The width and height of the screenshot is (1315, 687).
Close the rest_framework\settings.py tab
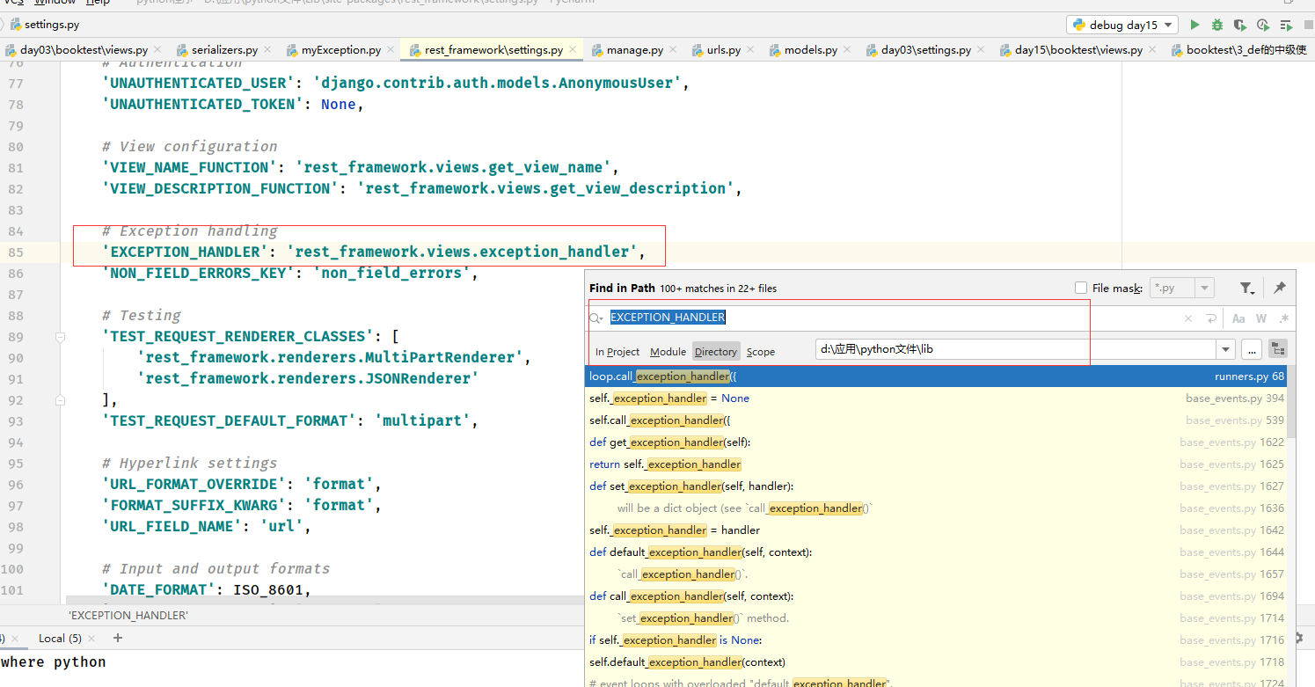572,50
